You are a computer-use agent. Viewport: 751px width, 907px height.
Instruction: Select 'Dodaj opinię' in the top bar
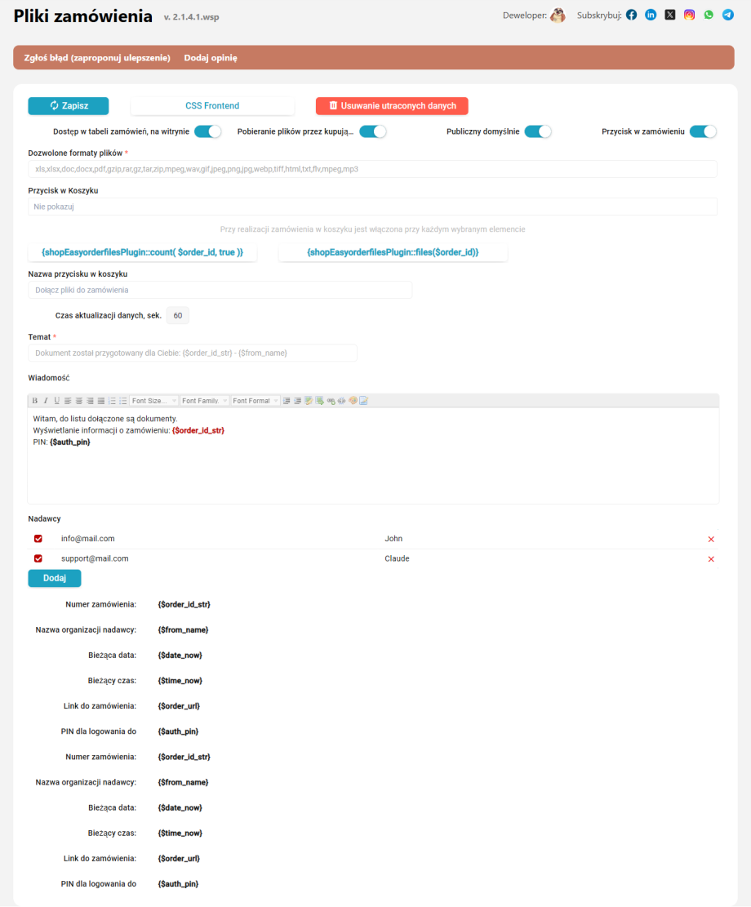pyautogui.click(x=211, y=58)
